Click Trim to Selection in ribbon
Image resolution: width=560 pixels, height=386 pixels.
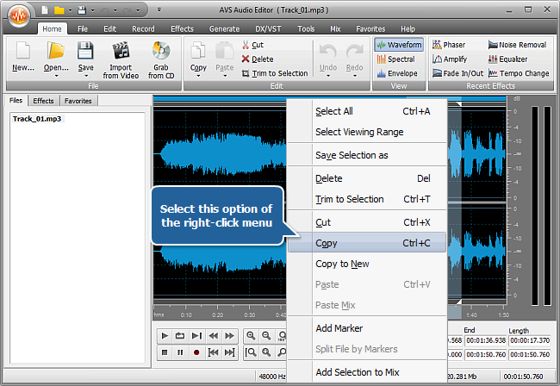pyautogui.click(x=275, y=73)
